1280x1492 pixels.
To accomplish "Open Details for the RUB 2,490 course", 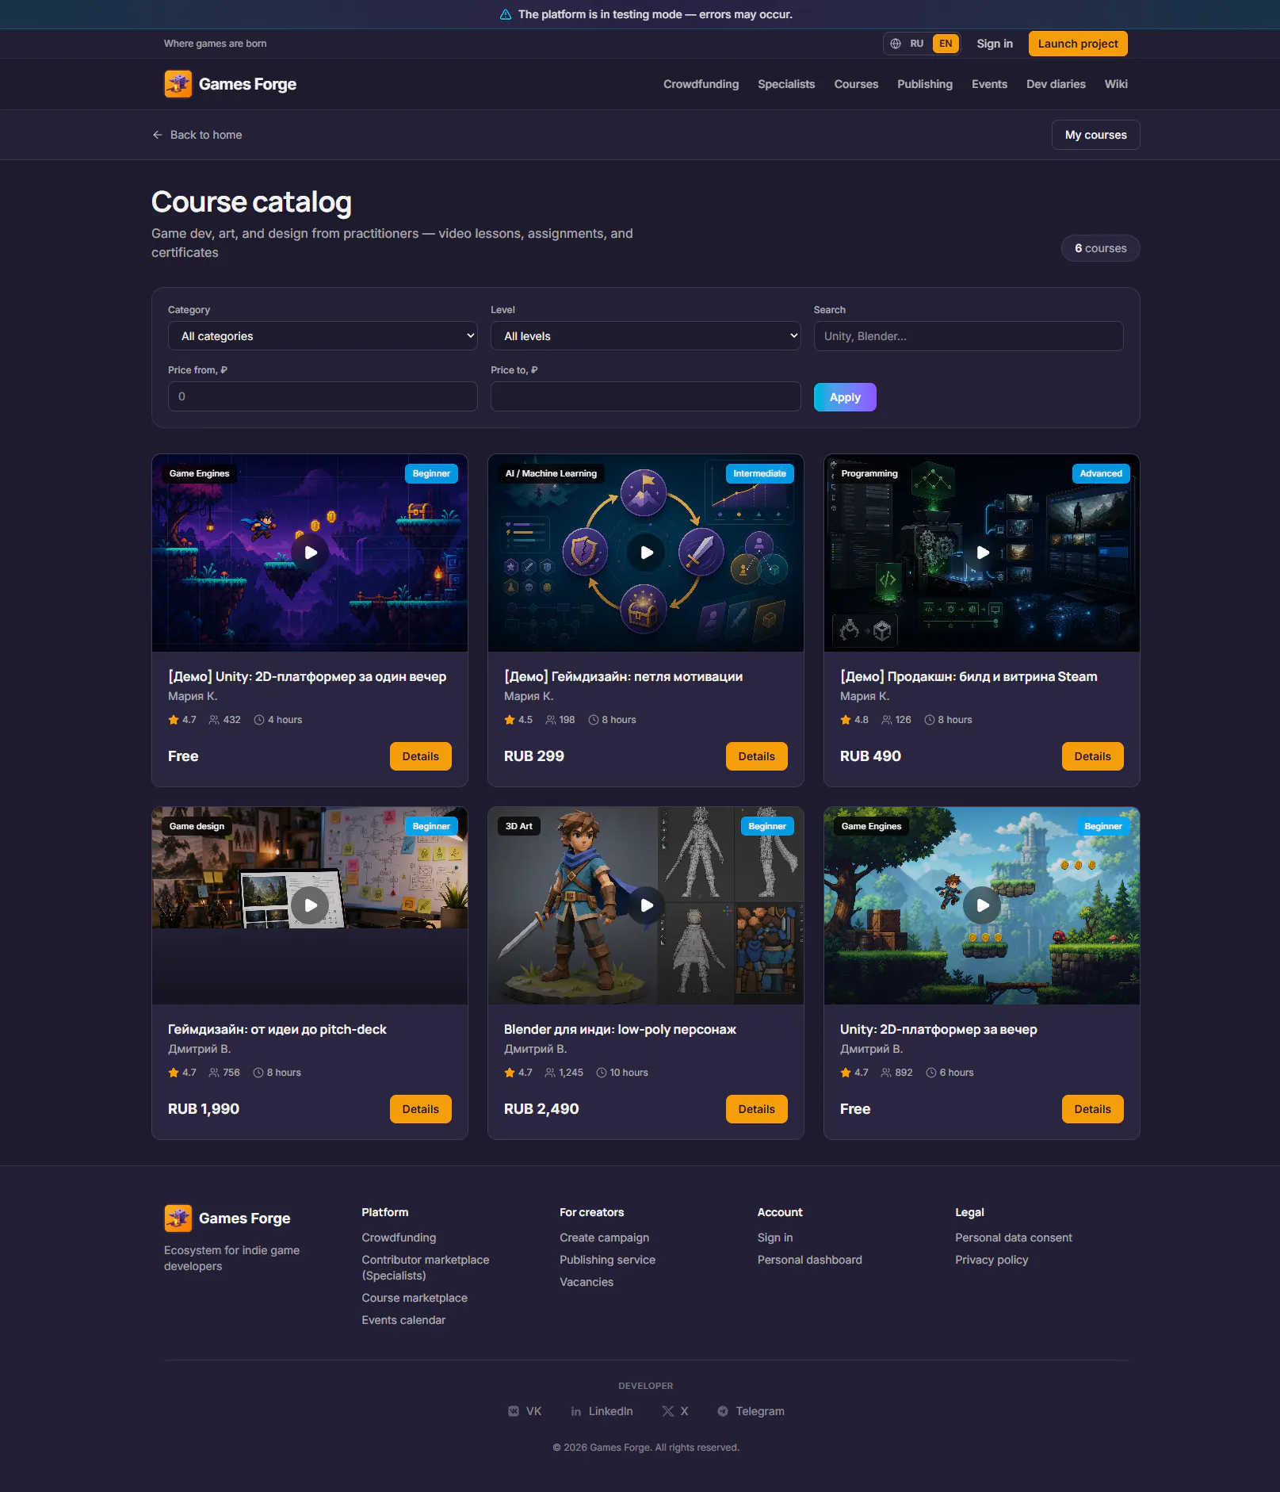I will coord(756,1109).
